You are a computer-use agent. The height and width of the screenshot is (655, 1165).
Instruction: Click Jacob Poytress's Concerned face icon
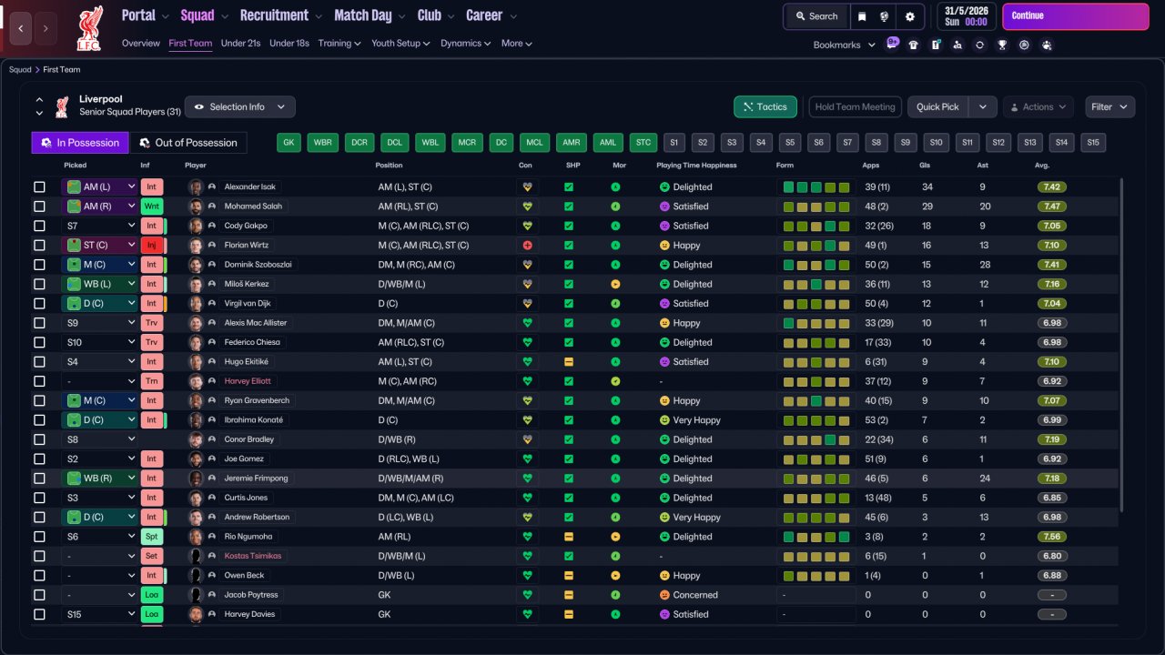pos(665,595)
